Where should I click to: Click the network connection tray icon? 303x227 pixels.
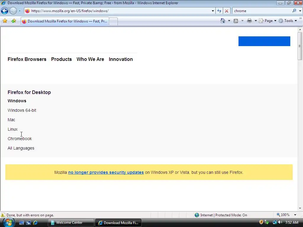tap(275, 222)
